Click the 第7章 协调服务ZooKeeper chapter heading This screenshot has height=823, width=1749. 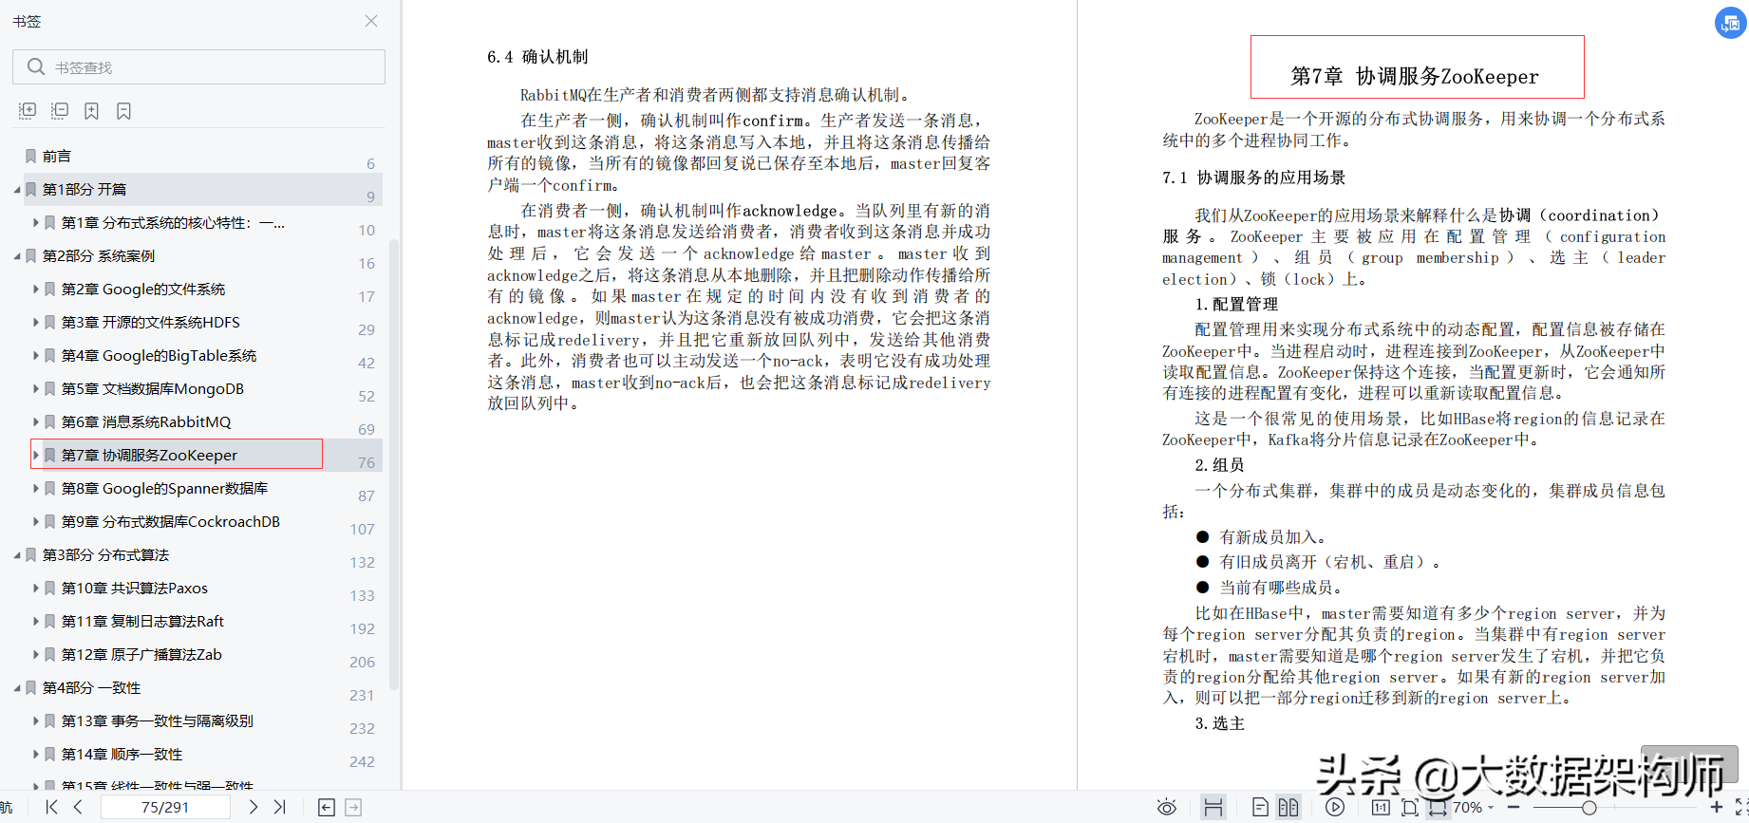coord(1415,76)
